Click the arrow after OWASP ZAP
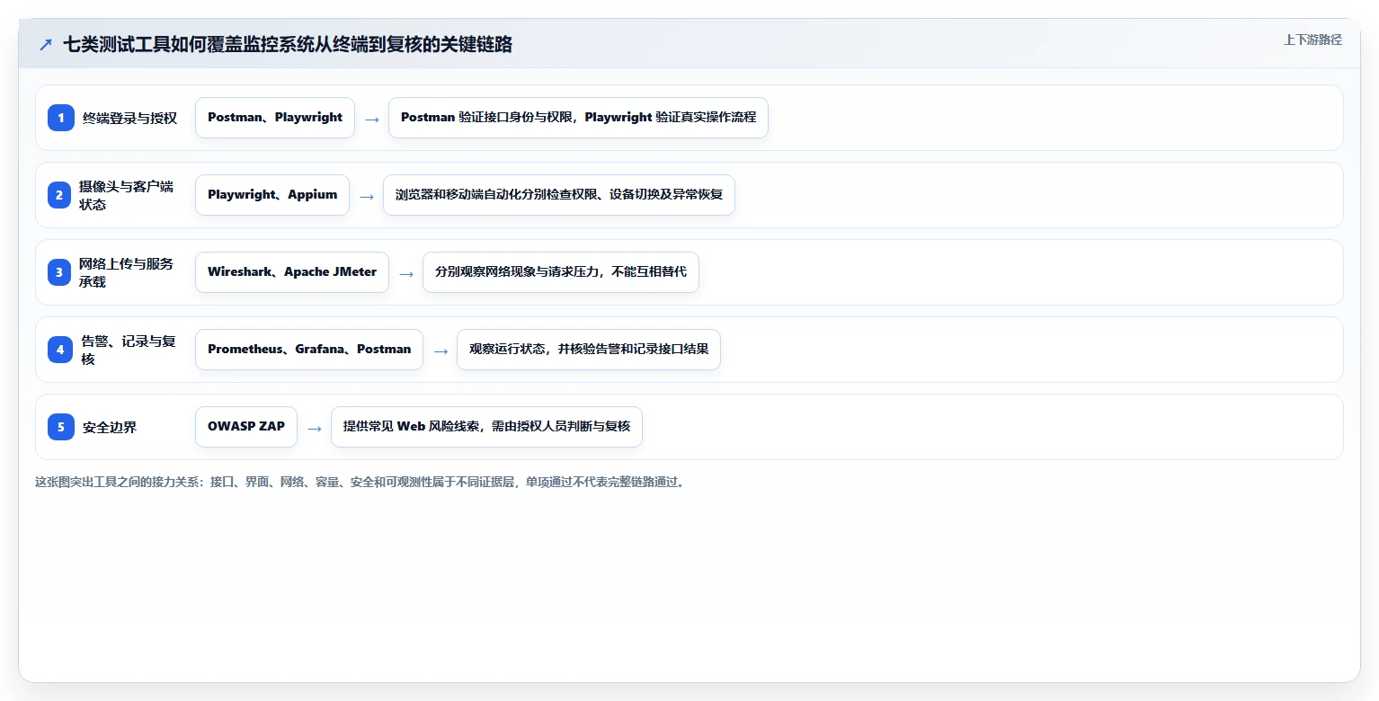Viewport: 1379px width, 701px height. (x=315, y=428)
